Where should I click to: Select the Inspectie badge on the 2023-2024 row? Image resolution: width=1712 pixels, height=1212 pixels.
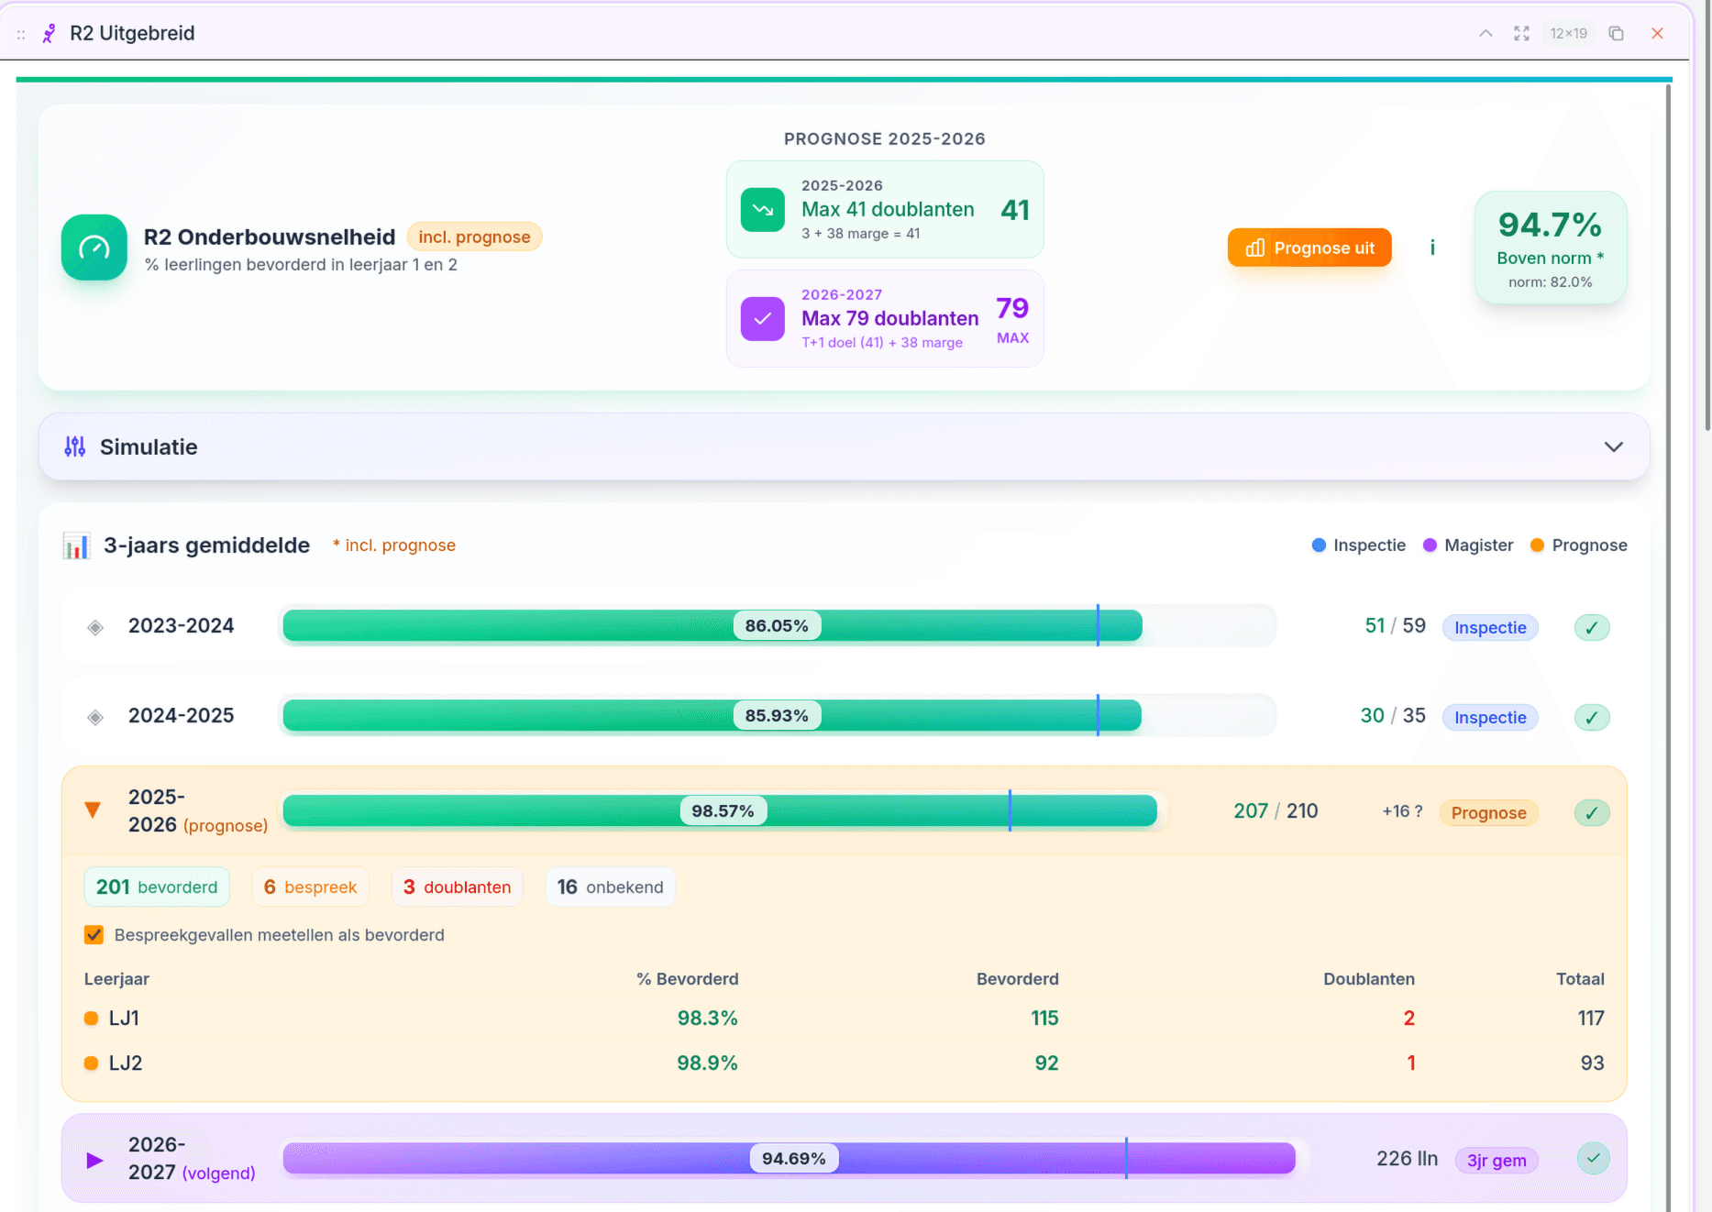point(1490,627)
